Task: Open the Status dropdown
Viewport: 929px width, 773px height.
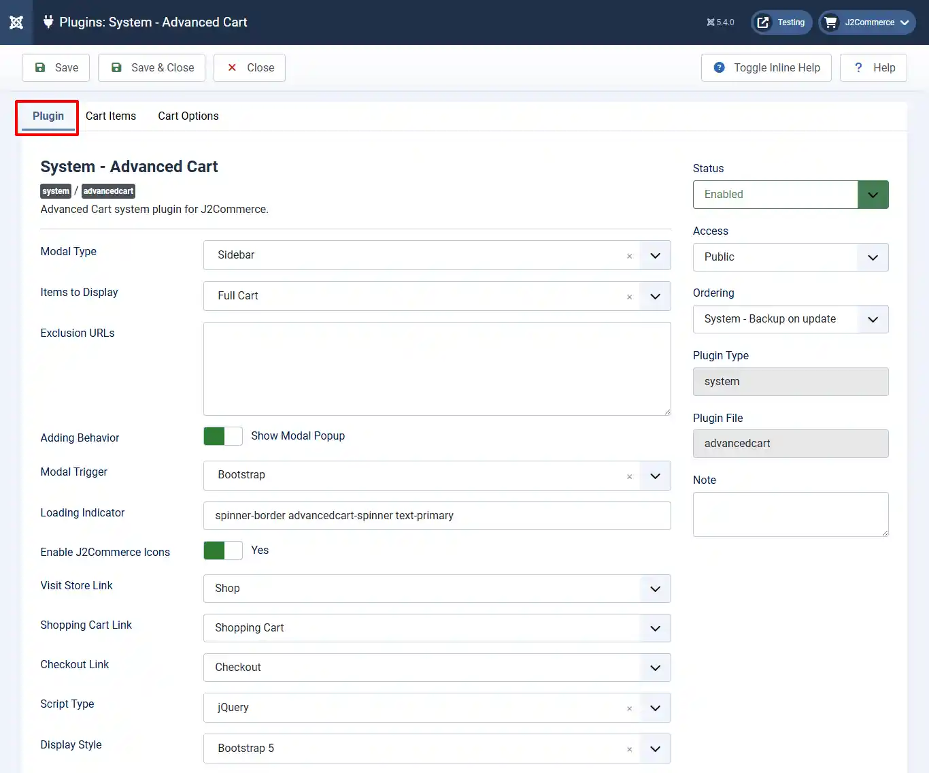Action: tap(790, 195)
